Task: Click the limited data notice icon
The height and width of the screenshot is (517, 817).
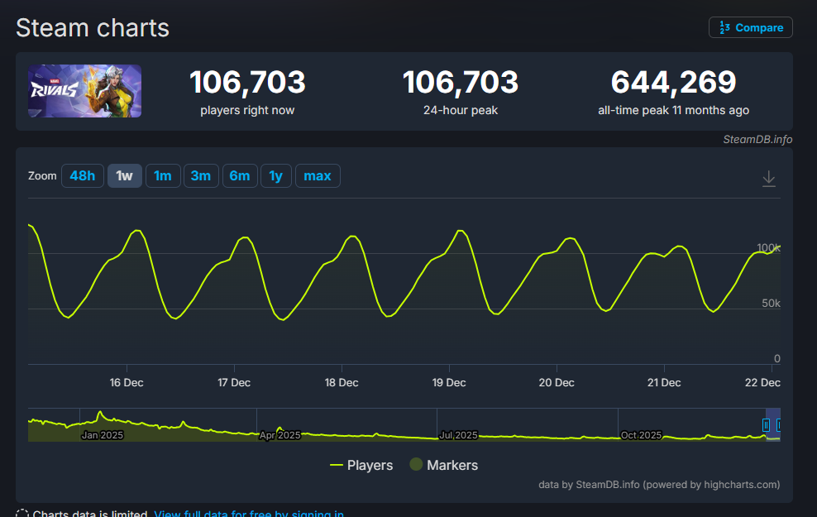Action: pos(21,514)
